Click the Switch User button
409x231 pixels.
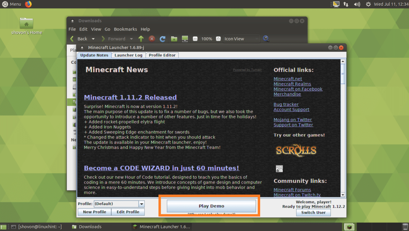pos(313,212)
